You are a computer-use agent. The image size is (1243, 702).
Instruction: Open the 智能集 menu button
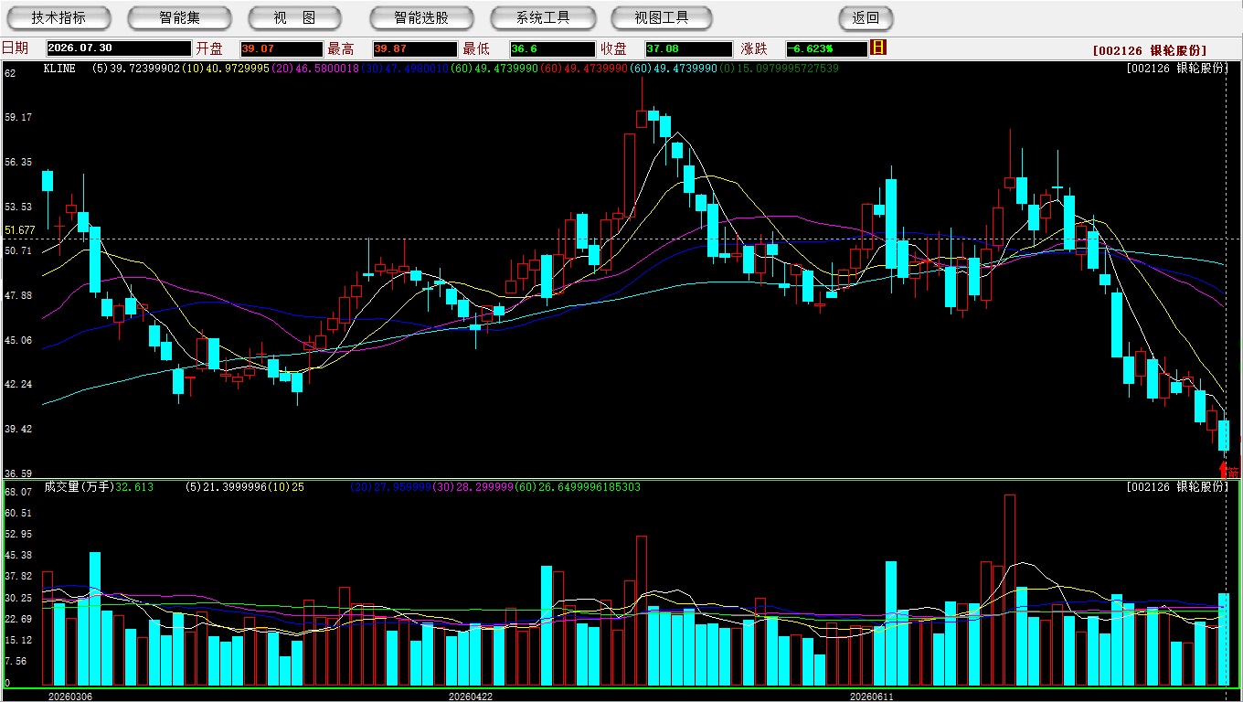[x=179, y=17]
